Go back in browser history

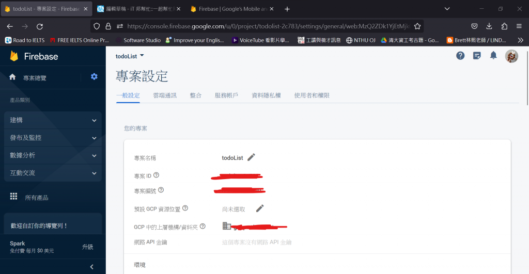10,26
